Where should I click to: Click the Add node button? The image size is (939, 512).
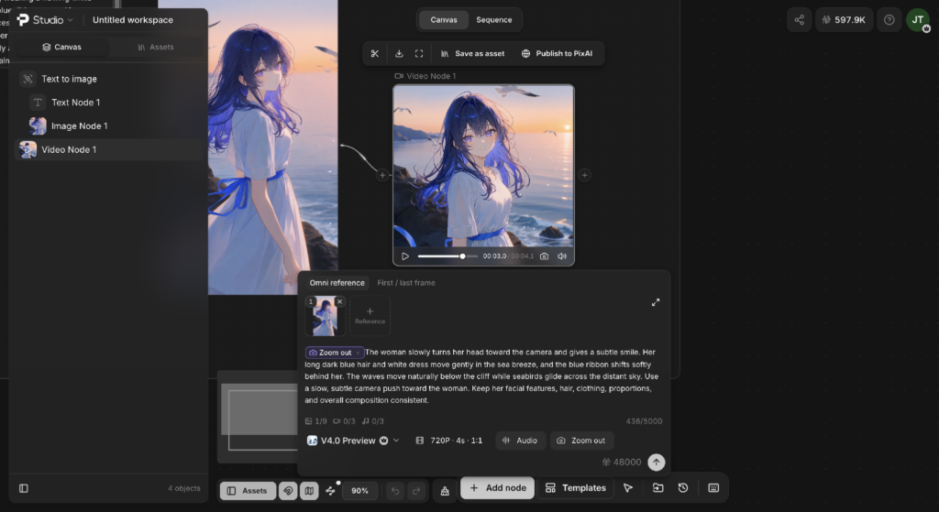pyautogui.click(x=497, y=488)
